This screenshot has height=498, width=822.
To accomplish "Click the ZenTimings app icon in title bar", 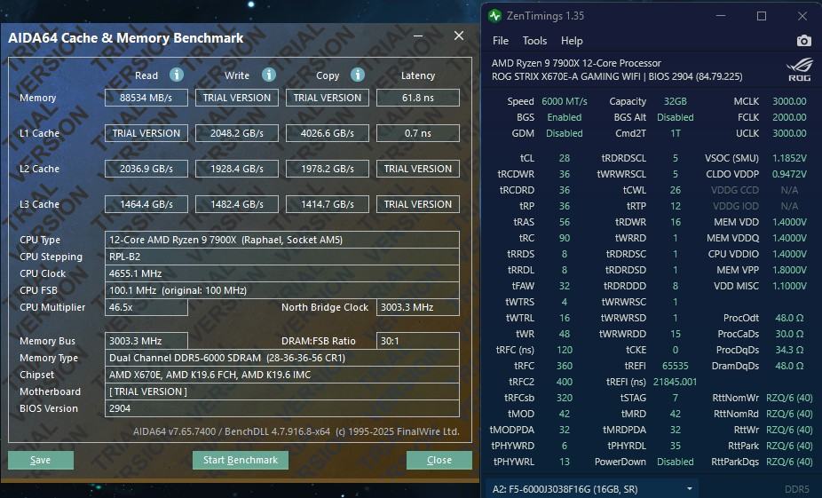I will (x=494, y=16).
